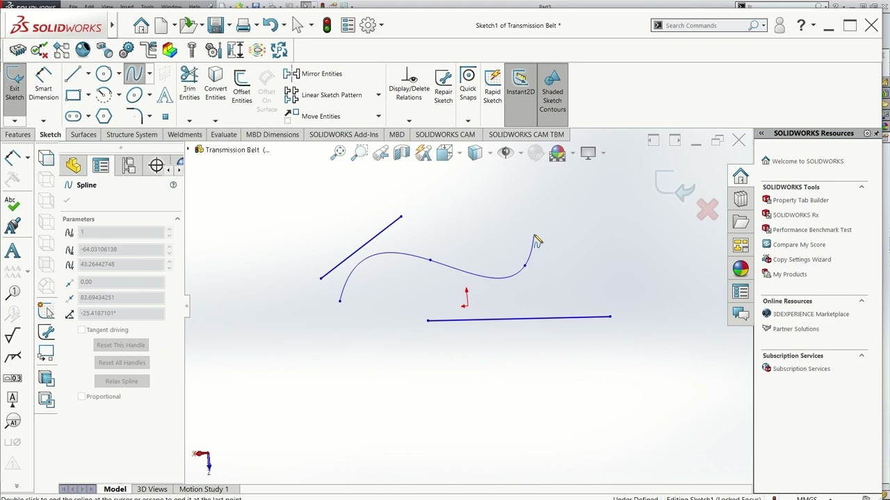Open 3DEXPERIENCE Marketplace link
This screenshot has height=500, width=890.
[x=811, y=314]
